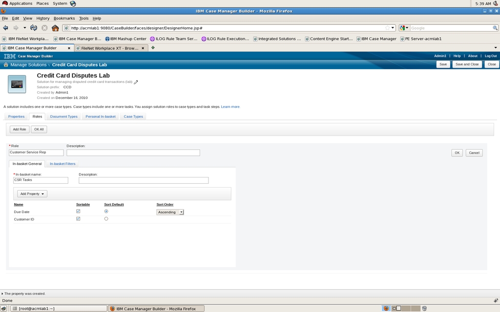This screenshot has height=312, width=500.
Task: Click the Credit Card Disputes solution thumbnail
Action: coord(17,84)
